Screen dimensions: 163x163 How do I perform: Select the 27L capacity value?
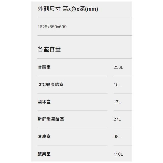(x=117, y=119)
